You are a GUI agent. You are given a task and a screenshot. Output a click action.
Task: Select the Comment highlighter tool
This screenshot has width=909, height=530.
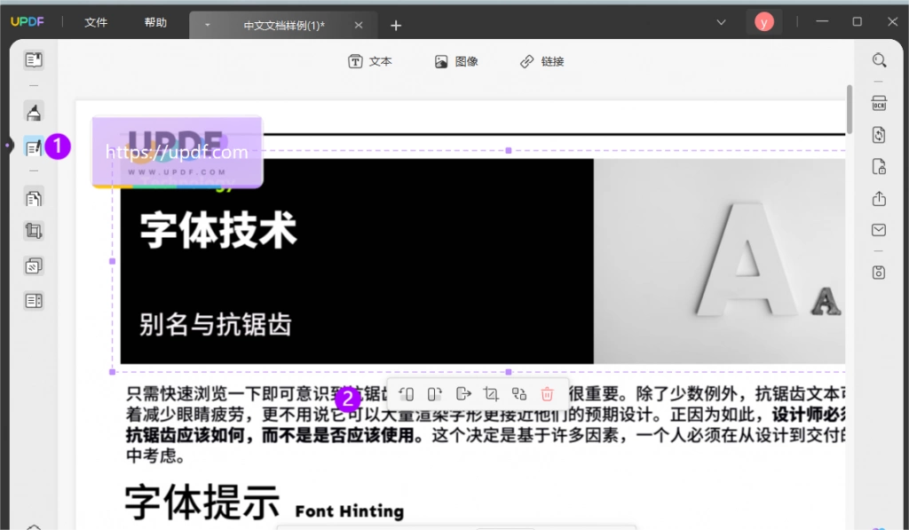click(34, 112)
